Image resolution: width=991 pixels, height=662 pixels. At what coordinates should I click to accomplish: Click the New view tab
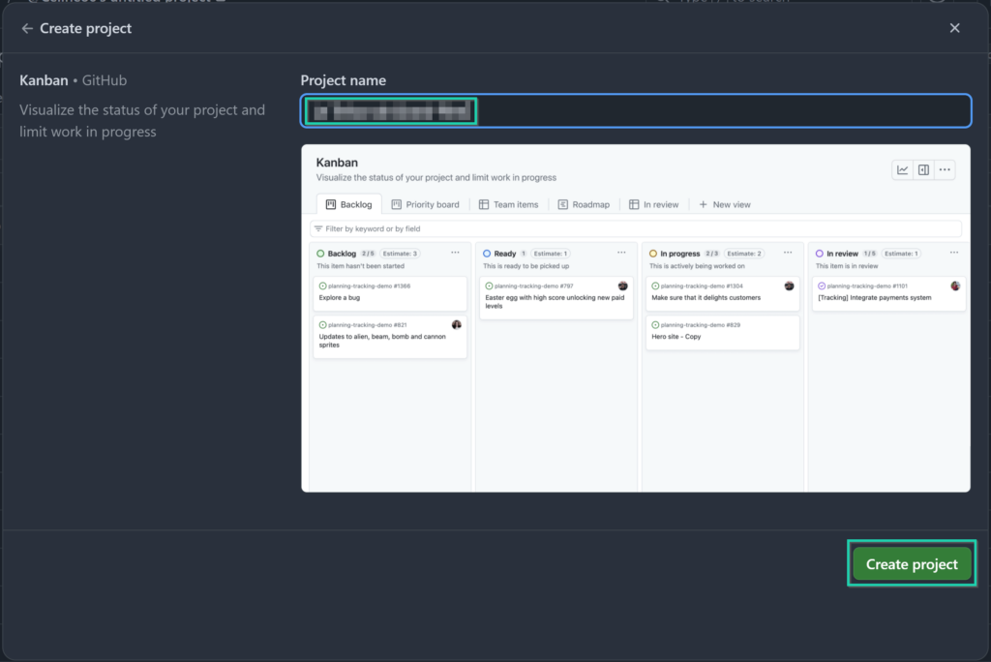725,204
